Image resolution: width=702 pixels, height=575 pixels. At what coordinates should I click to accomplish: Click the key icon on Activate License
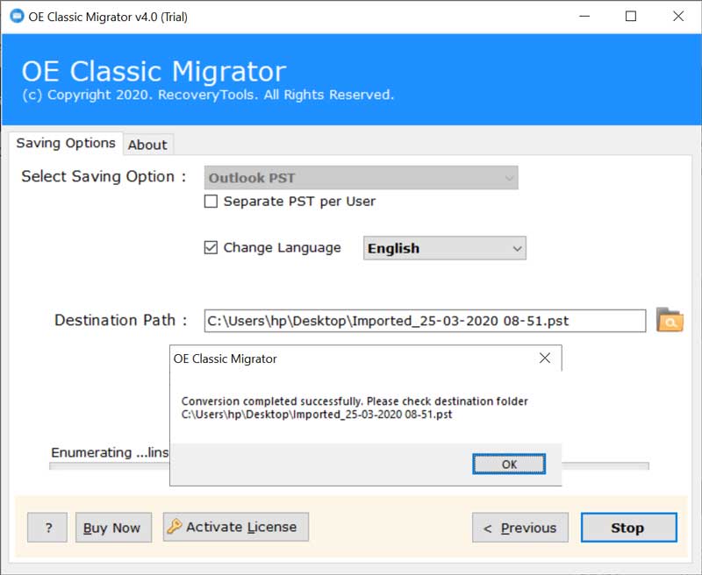175,527
